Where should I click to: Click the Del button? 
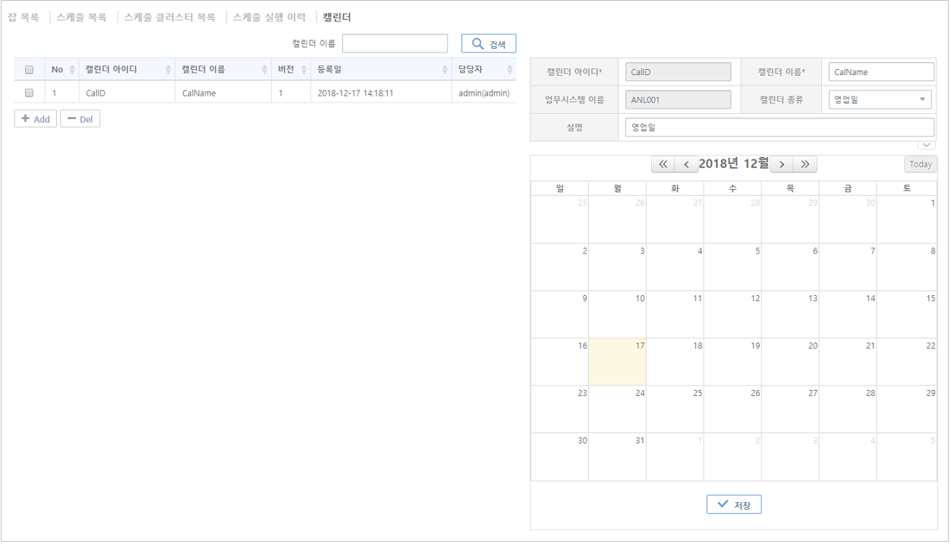pos(80,118)
